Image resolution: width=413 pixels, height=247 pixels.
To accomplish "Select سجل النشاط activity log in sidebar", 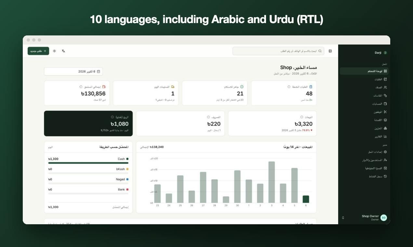I will click(364, 176).
